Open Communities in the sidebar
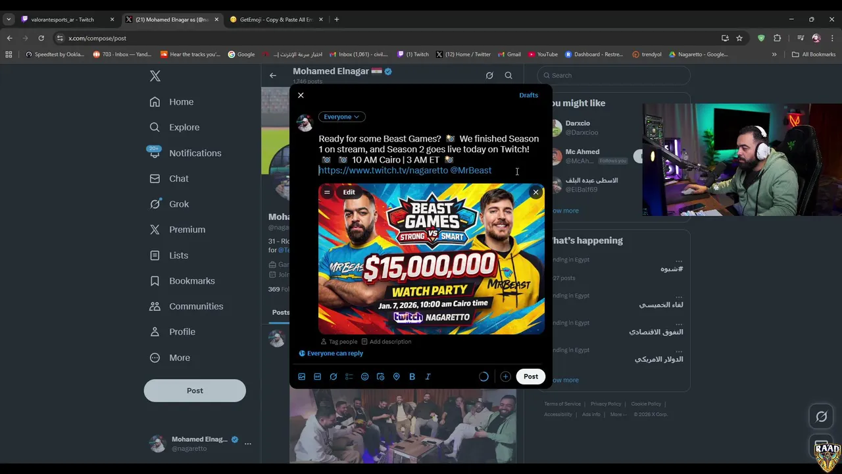This screenshot has height=474, width=842. [x=186, y=307]
